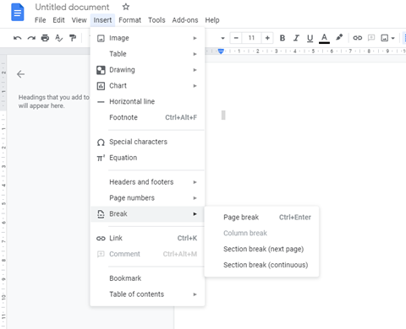Screen dimensions: 406x329
Task: Open Special characters dialog
Action: point(147,142)
